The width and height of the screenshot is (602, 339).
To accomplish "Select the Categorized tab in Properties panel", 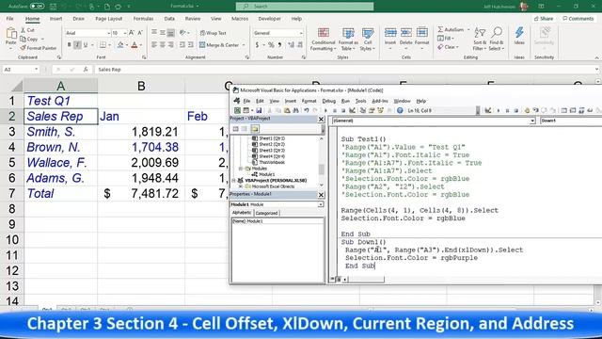I will click(266, 213).
